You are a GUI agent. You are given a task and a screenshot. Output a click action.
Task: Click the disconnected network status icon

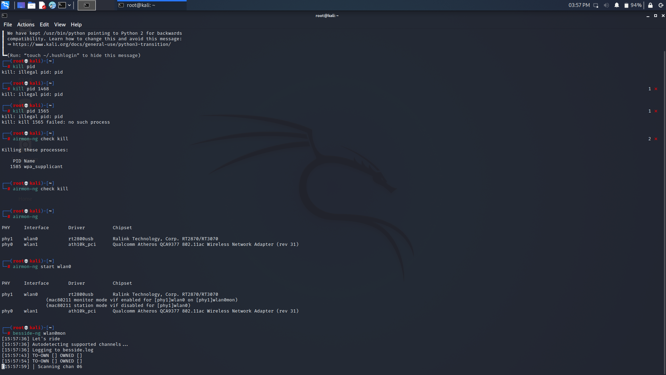tap(596, 5)
